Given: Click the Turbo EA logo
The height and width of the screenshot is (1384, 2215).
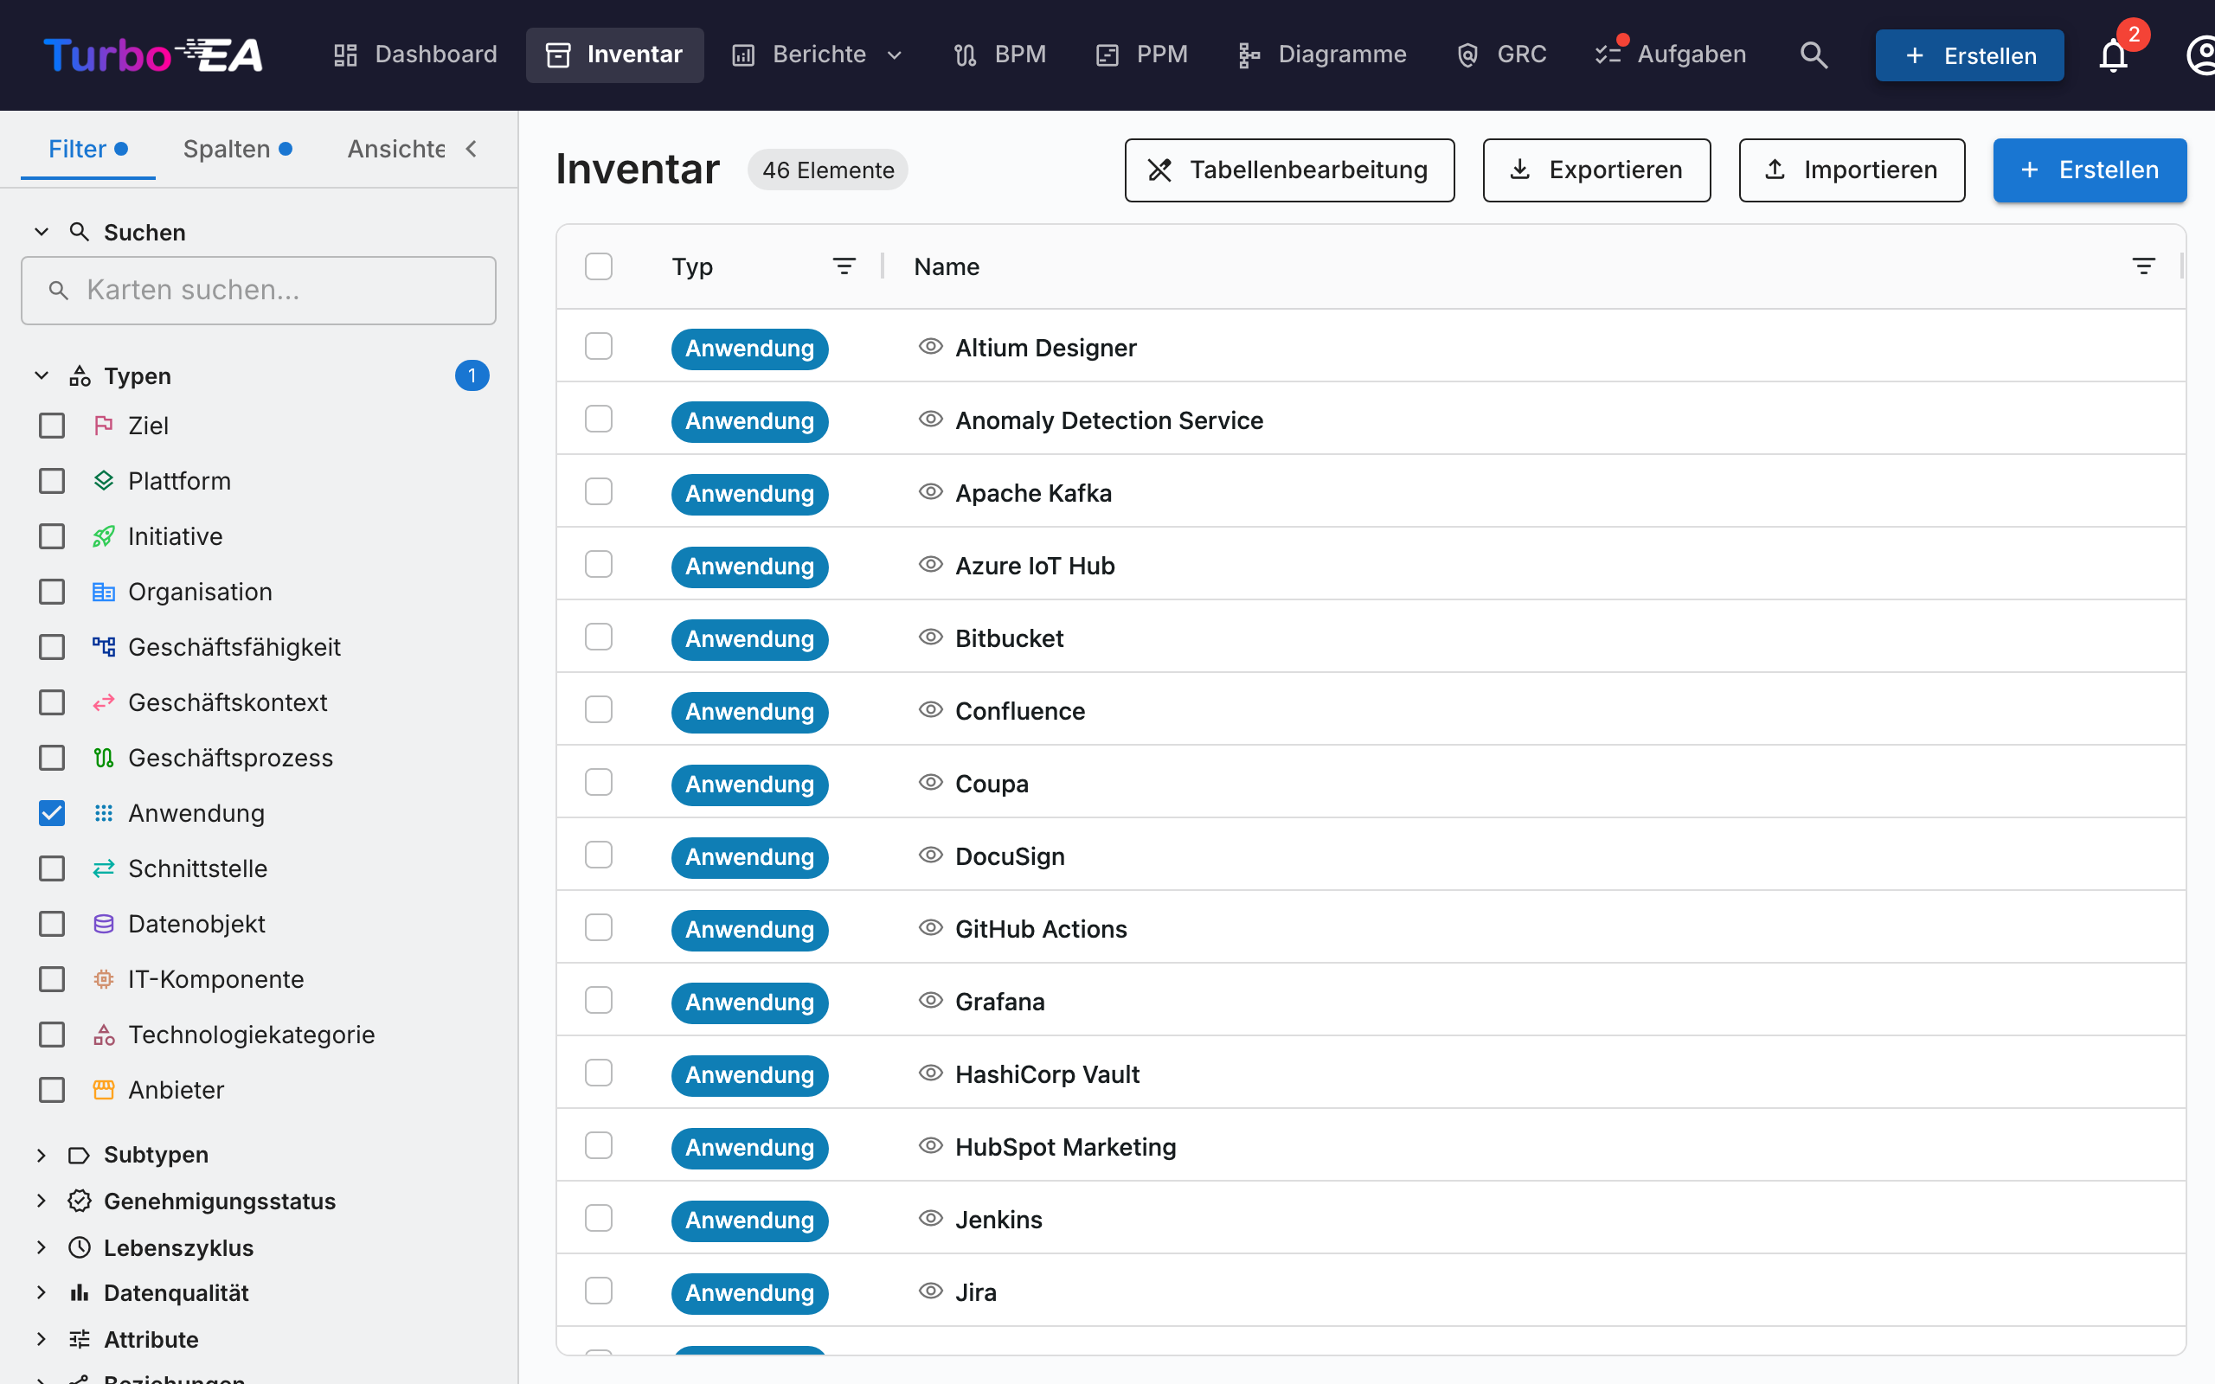Looking at the screenshot, I should 154,54.
